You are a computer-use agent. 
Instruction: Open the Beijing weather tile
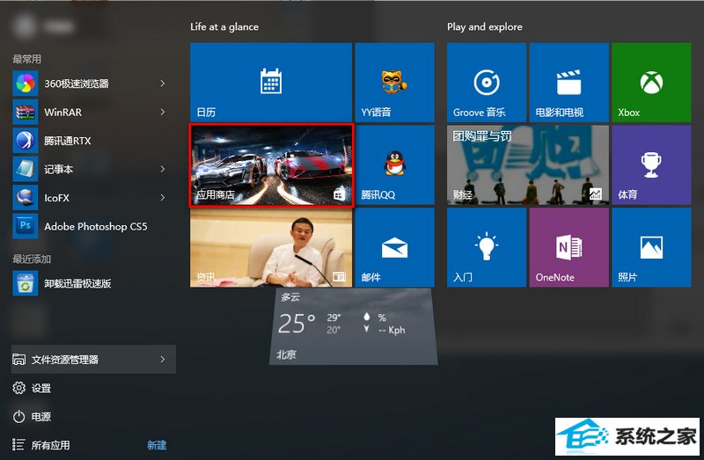(x=354, y=326)
